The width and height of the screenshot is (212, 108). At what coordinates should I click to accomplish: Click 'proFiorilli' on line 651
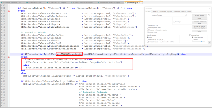tap(118, 54)
